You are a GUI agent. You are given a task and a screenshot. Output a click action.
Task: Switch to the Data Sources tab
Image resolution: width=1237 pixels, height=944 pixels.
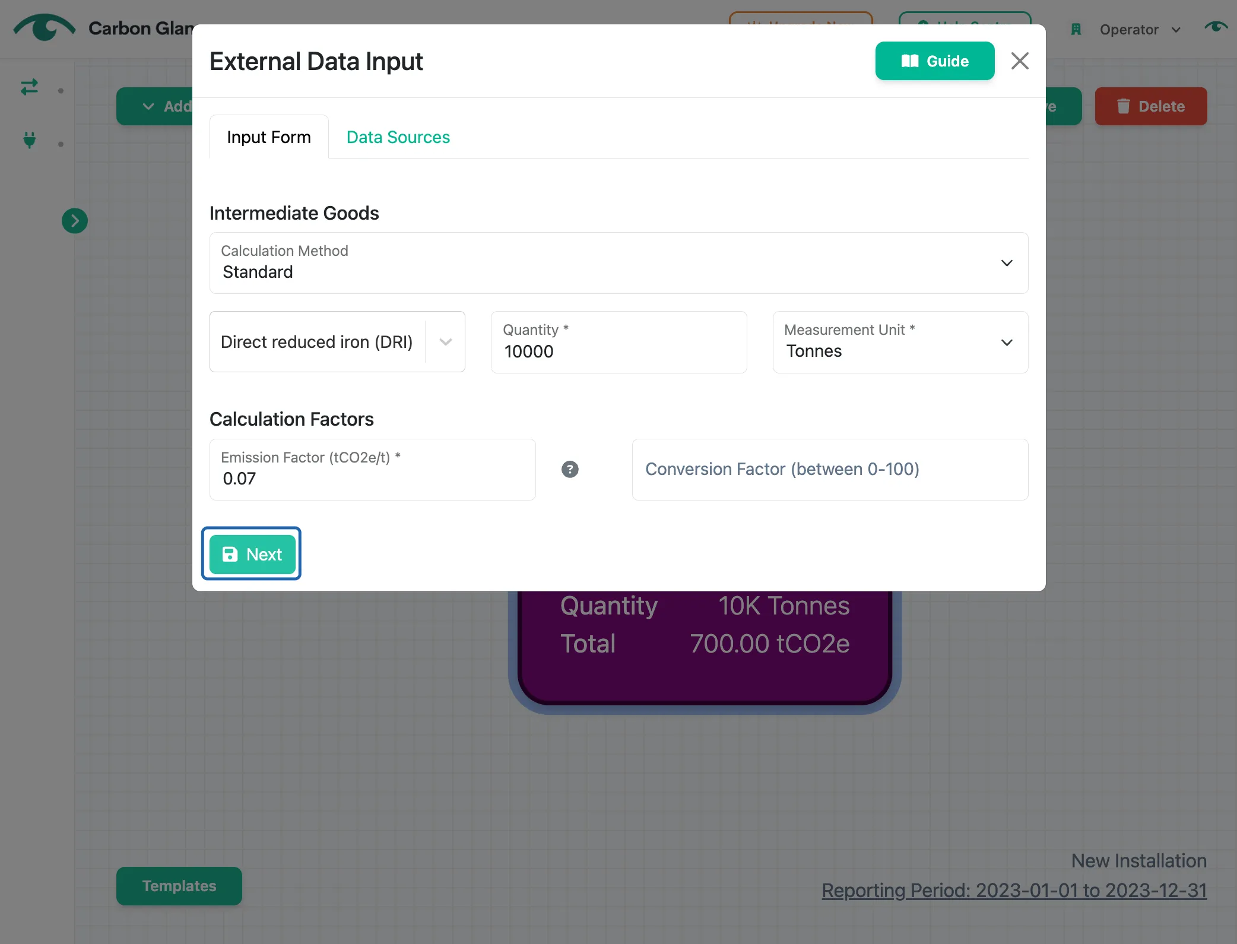tap(398, 137)
